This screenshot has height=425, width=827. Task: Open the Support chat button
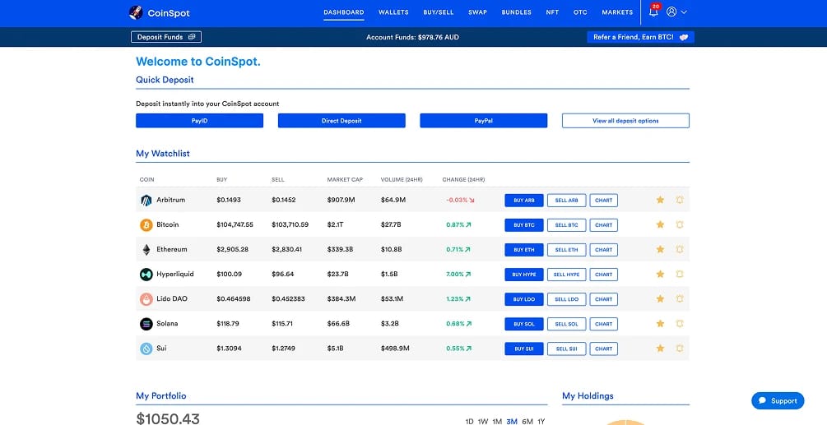point(778,401)
